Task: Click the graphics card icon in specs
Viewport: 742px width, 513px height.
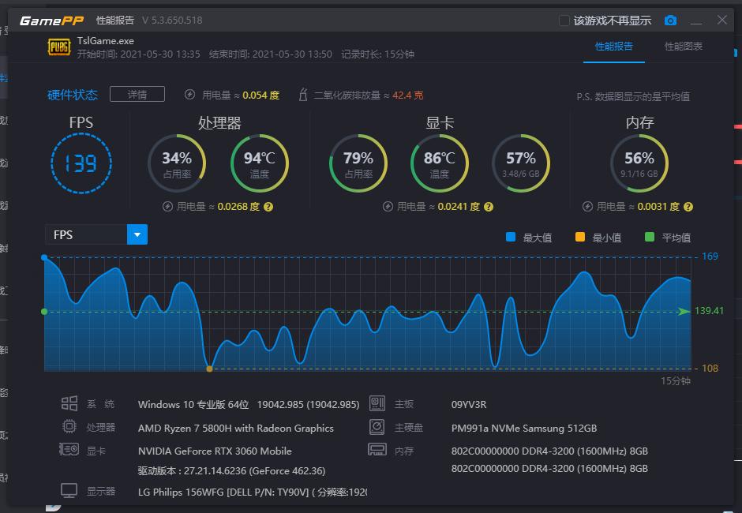Action: 69,449
